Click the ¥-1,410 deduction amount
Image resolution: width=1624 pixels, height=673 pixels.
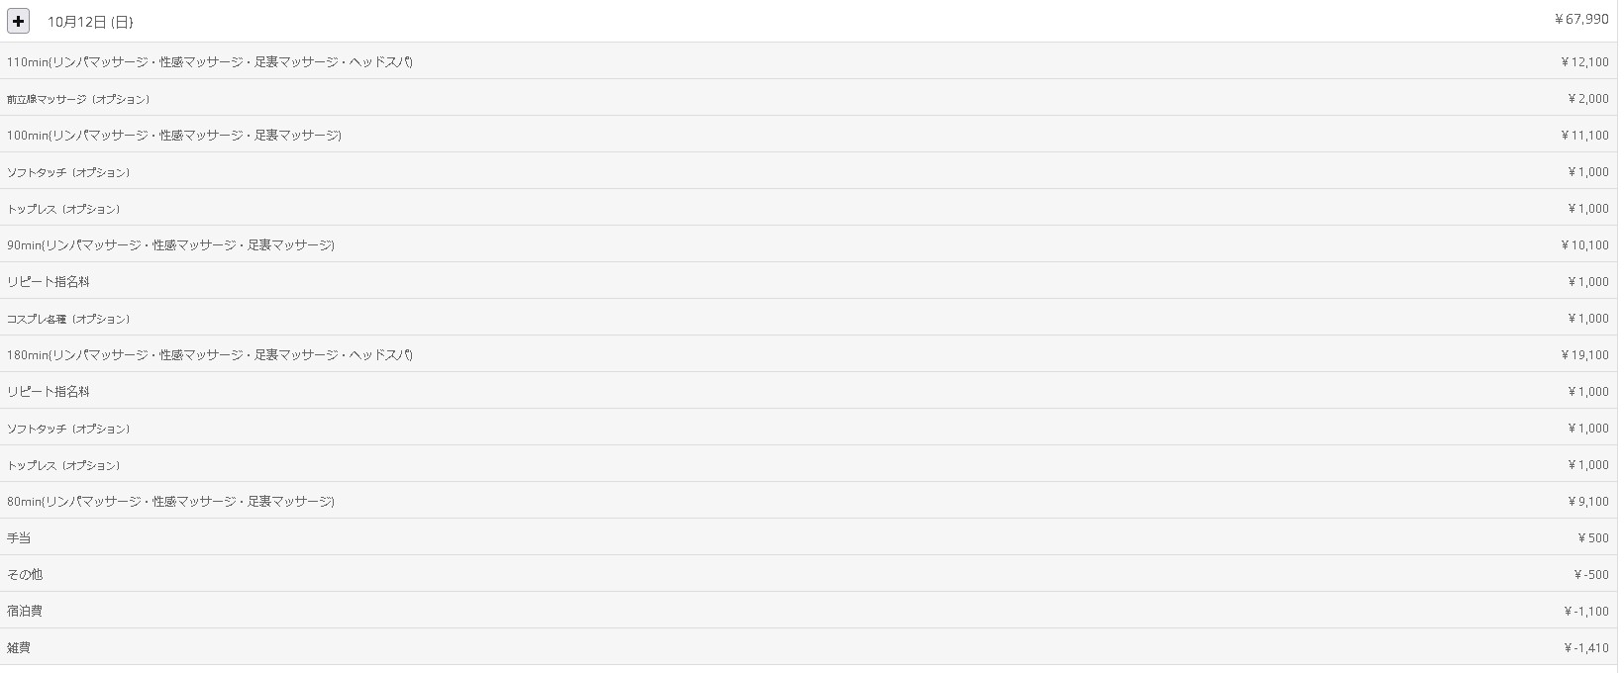click(1586, 647)
